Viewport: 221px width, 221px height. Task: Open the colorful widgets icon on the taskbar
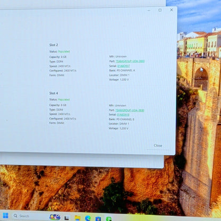pos(55,217)
